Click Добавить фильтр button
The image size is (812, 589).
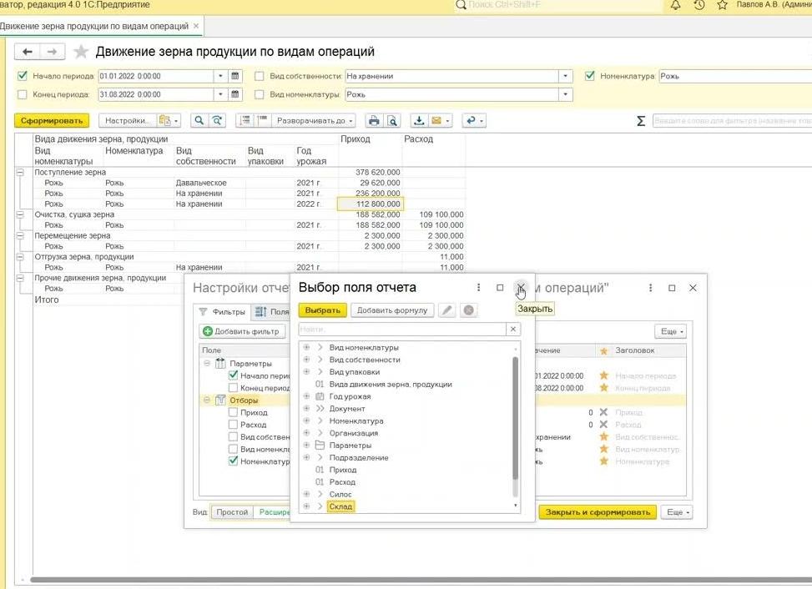[x=242, y=331]
